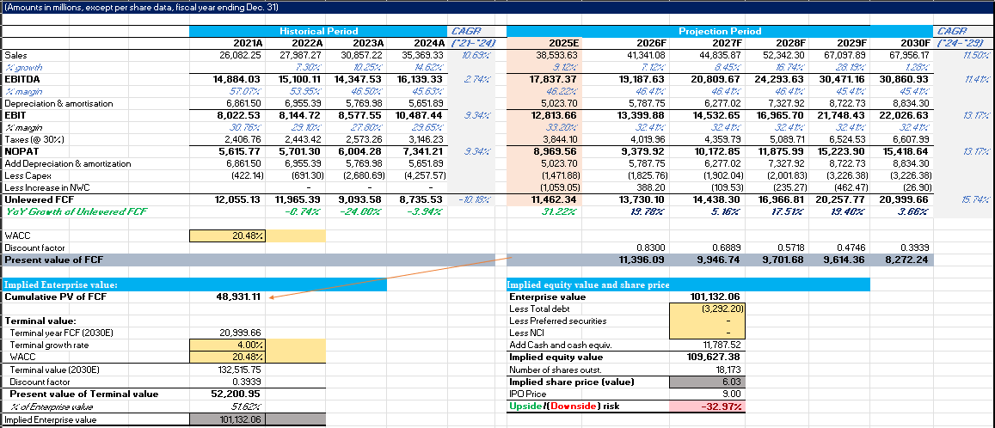Select the Number of shares outst. value
The height and width of the screenshot is (428, 995).
pos(702,370)
